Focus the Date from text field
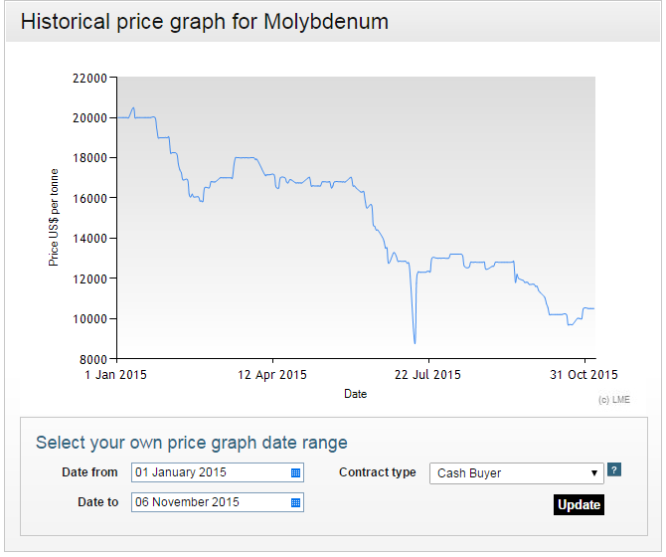 tap(209, 472)
